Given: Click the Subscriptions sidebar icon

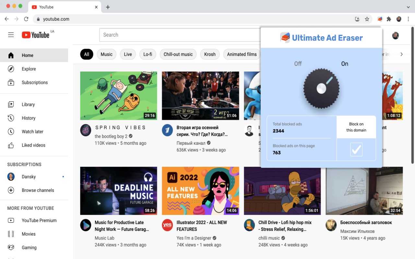Looking at the screenshot, I should pyautogui.click(x=11, y=83).
